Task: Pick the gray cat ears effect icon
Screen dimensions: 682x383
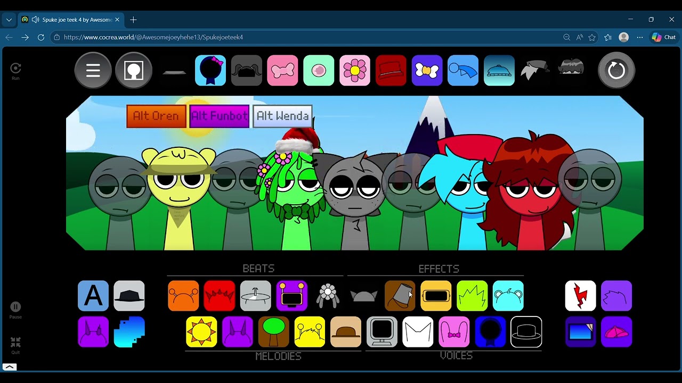Action: coord(364,296)
